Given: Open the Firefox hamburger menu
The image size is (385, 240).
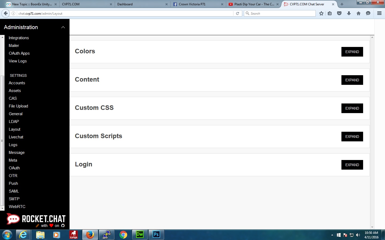Looking at the screenshot, I should pos(379,13).
